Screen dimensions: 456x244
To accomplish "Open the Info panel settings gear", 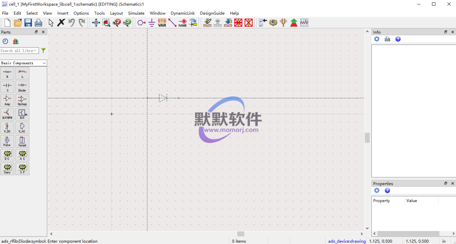I will pos(377,39).
